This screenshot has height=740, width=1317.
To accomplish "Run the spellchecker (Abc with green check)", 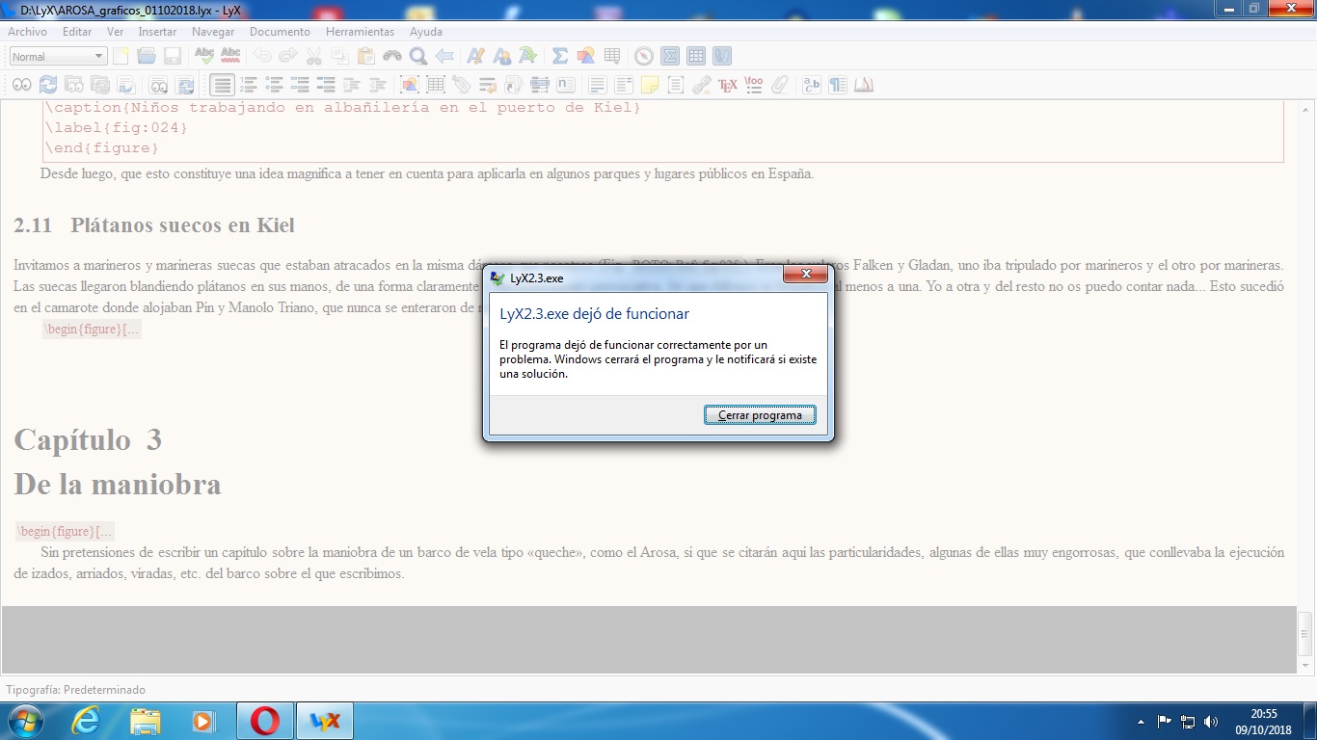I will [x=204, y=56].
